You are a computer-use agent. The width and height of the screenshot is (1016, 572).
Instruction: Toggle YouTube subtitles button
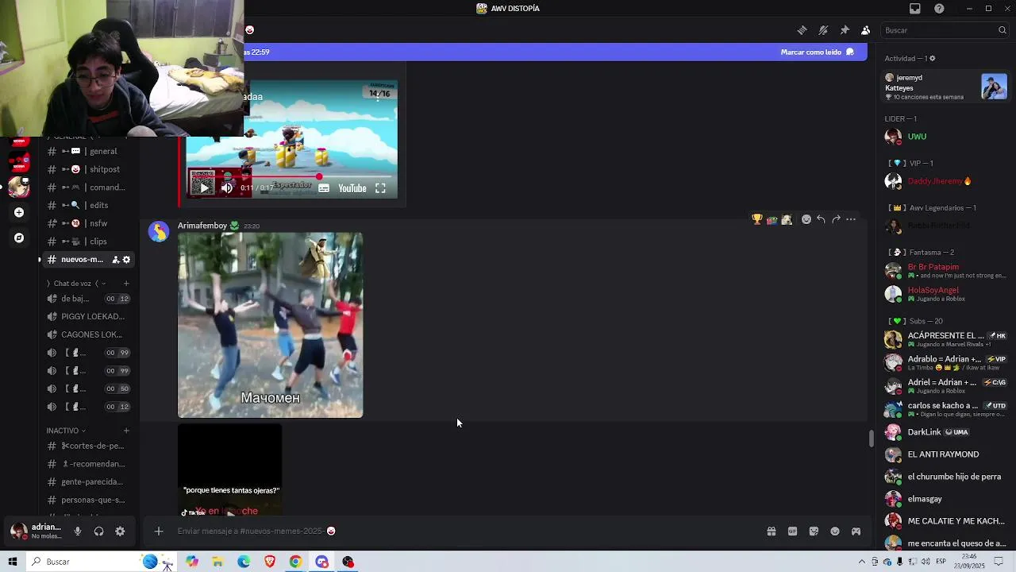pos(324,188)
